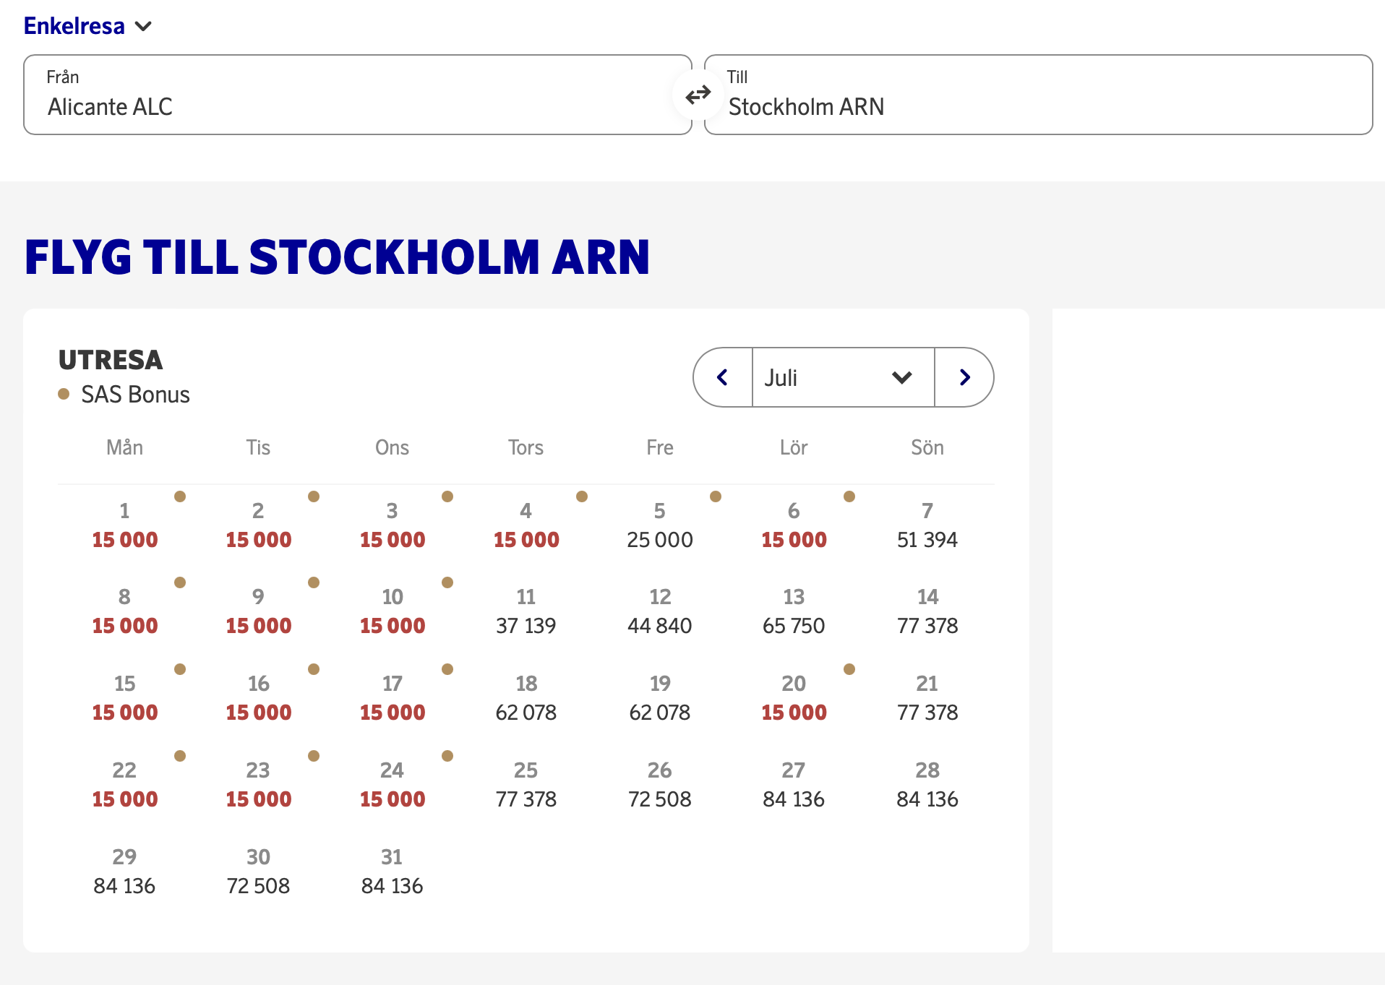Image resolution: width=1385 pixels, height=985 pixels.
Task: Select July 1 priced at 15 000
Action: click(x=124, y=525)
